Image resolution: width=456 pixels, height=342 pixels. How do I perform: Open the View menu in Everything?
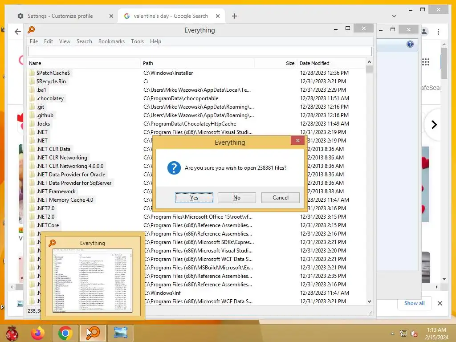point(65,41)
